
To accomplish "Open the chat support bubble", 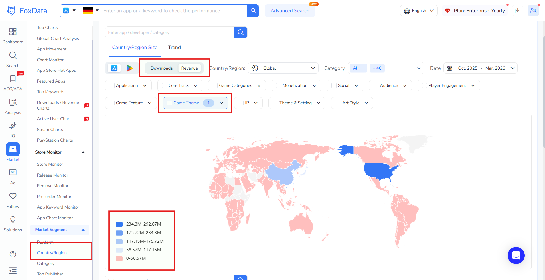I will pyautogui.click(x=516, y=256).
